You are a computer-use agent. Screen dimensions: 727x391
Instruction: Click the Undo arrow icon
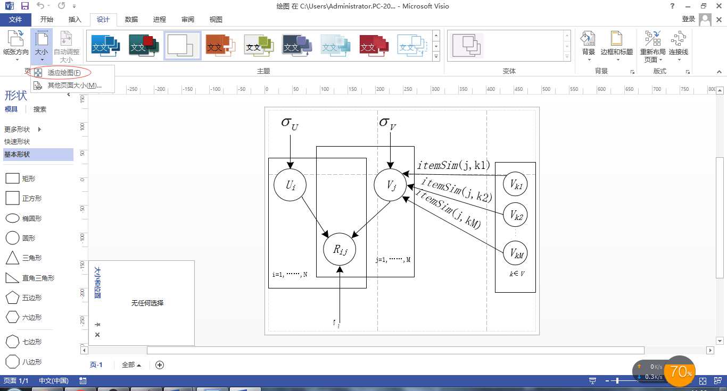point(41,6)
